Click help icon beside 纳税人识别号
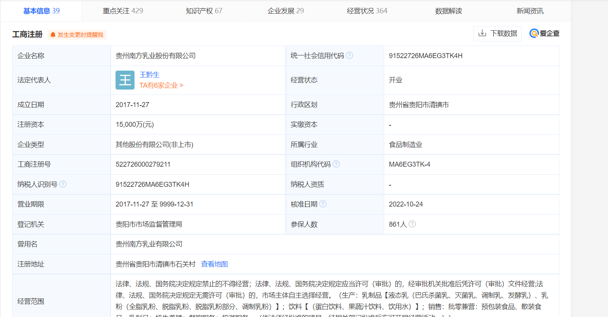Screen dimensions: 608x317 point(63,184)
